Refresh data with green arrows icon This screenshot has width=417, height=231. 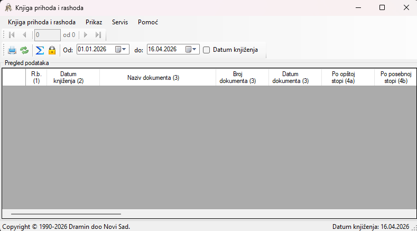pyautogui.click(x=24, y=50)
